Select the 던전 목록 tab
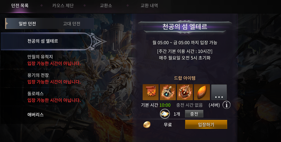This screenshot has width=281, height=142. (20, 6)
